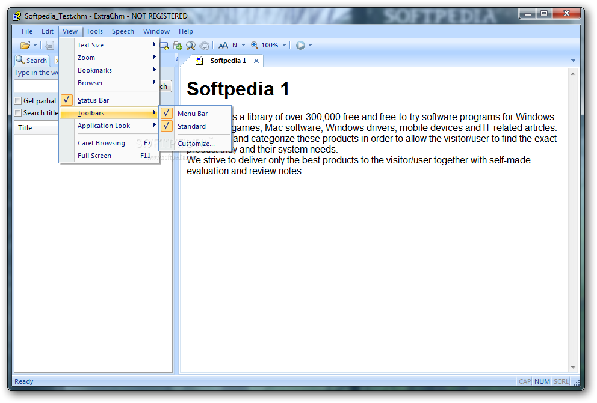The height and width of the screenshot is (403, 597).
Task: Click the Title column header
Action: (x=36, y=128)
